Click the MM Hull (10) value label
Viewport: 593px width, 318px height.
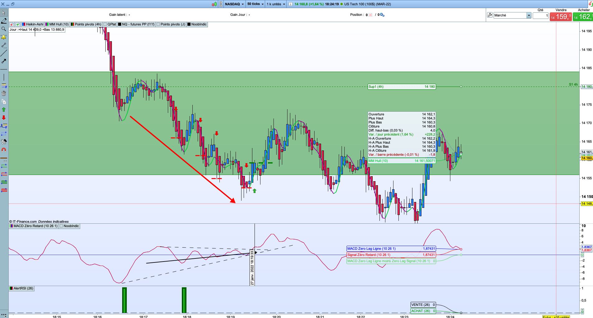coord(402,161)
